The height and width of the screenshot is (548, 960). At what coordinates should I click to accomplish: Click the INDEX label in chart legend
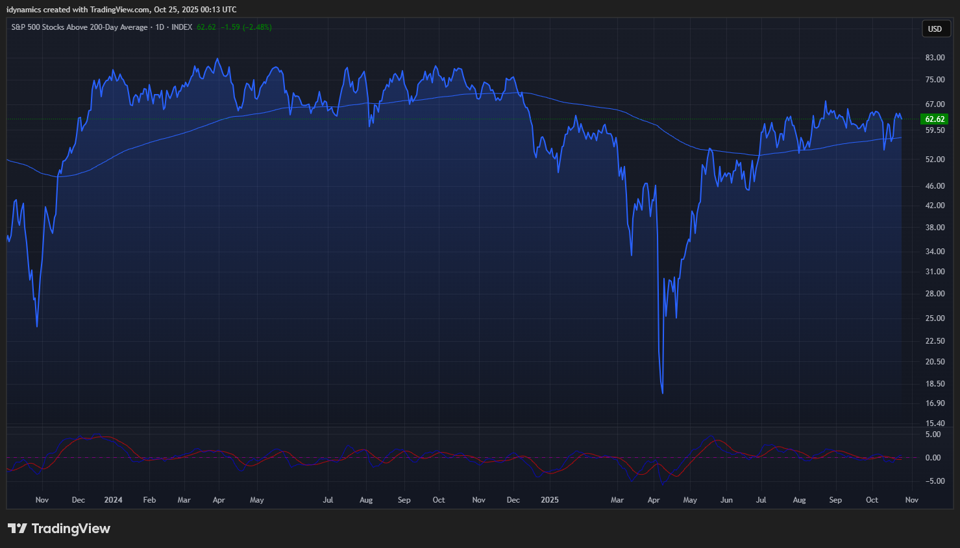tap(182, 27)
